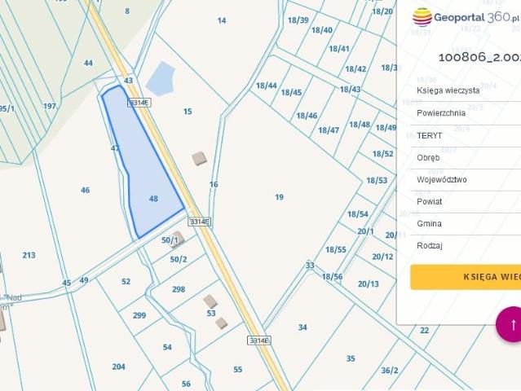This screenshot has width=521, height=391.
Task: Click parcel label 20/13
Action: tap(369, 283)
